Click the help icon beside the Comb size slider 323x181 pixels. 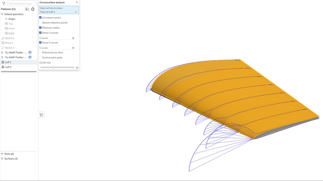[x=77, y=67]
